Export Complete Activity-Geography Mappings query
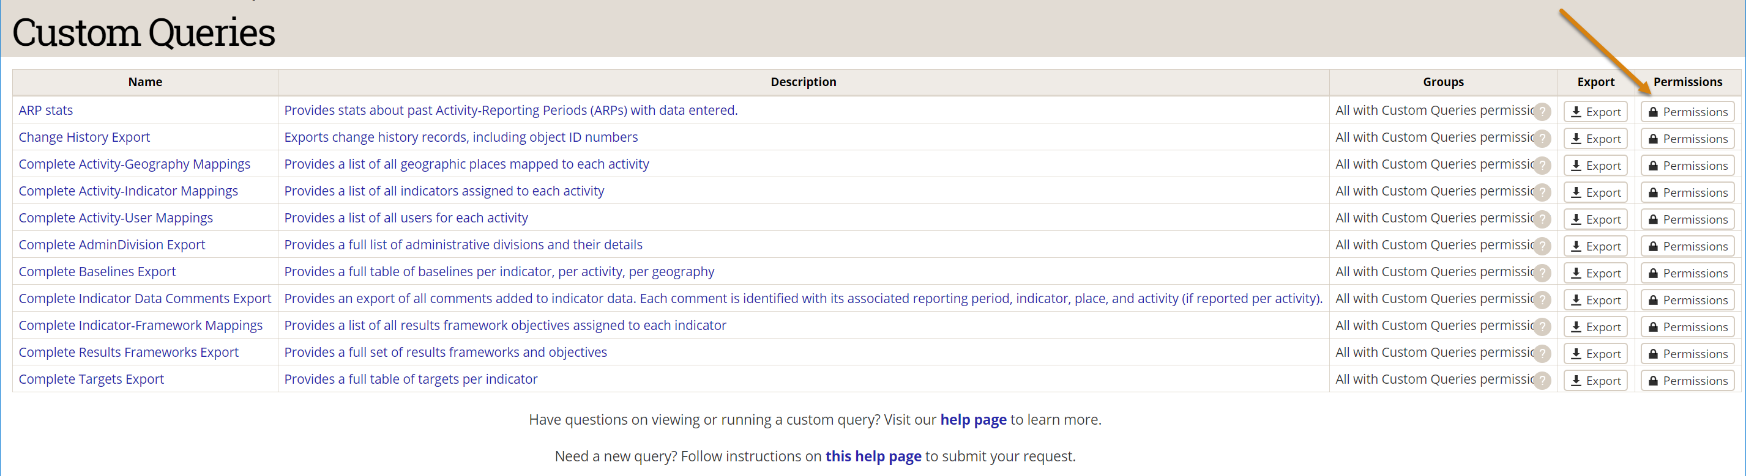The width and height of the screenshot is (1746, 476). pyautogui.click(x=1595, y=166)
